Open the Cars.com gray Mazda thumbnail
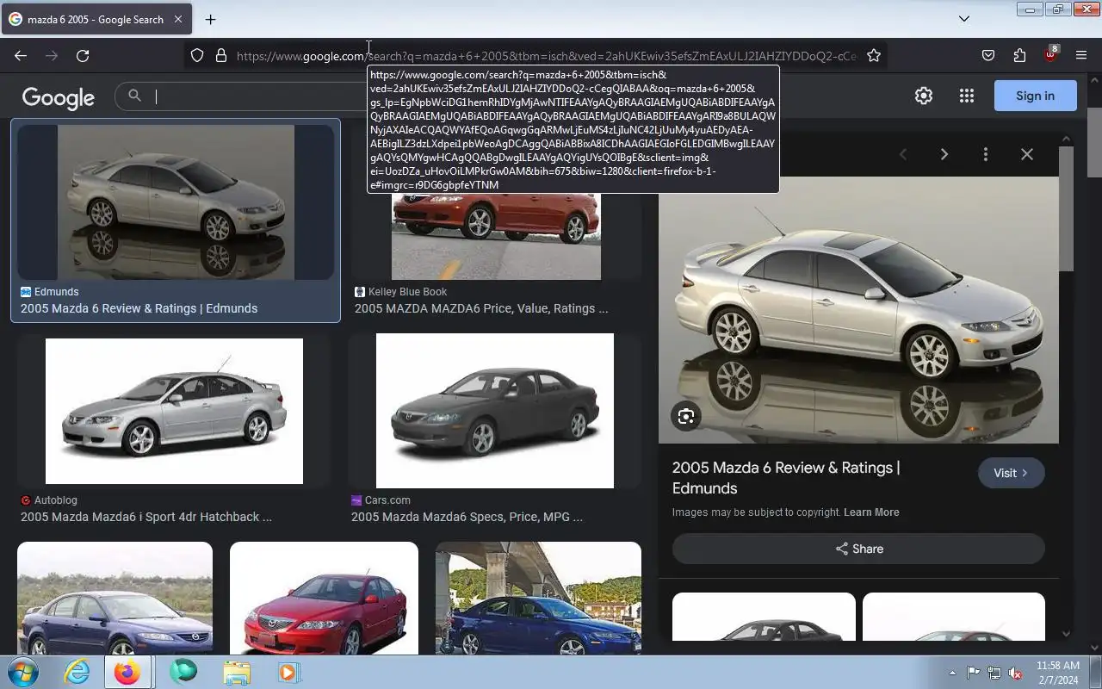Screen dimensions: 1102x689 pyautogui.click(x=495, y=411)
